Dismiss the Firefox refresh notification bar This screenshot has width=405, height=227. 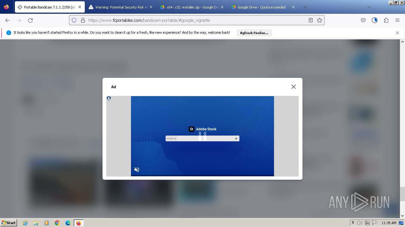[x=397, y=33]
